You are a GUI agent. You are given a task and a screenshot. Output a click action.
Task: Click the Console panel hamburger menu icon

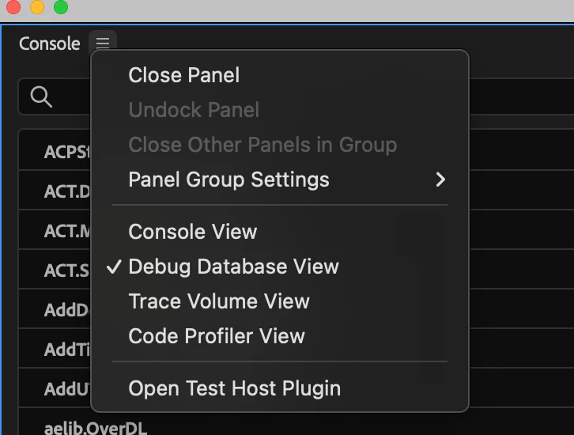[103, 43]
